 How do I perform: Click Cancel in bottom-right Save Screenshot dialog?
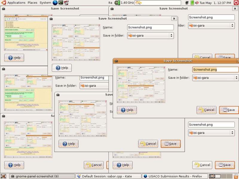(202, 165)
